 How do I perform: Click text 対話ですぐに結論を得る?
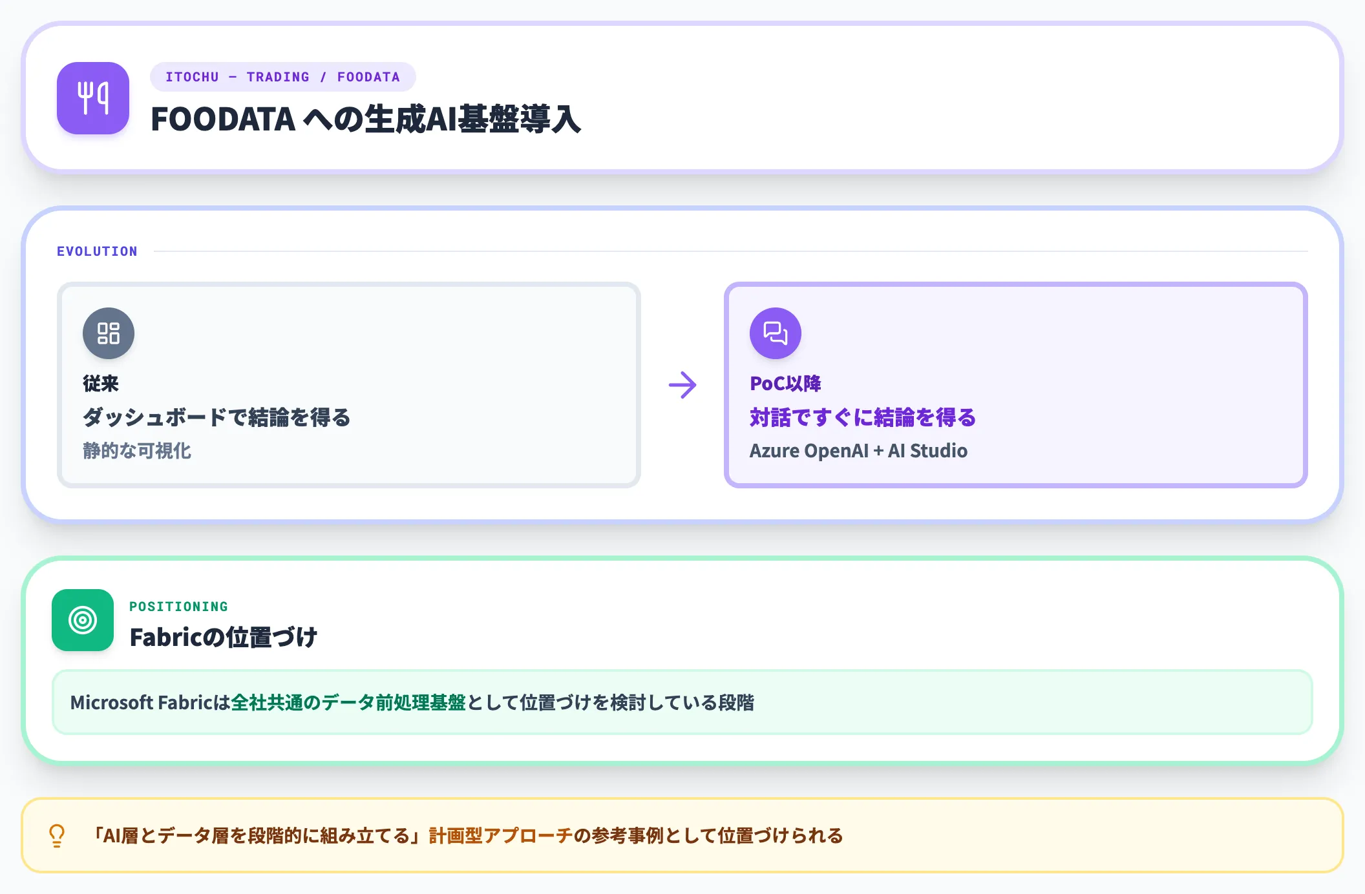pyautogui.click(x=863, y=417)
